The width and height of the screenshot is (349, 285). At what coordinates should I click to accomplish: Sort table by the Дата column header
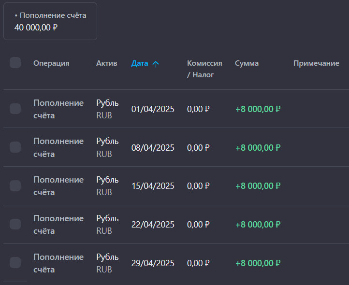click(140, 63)
